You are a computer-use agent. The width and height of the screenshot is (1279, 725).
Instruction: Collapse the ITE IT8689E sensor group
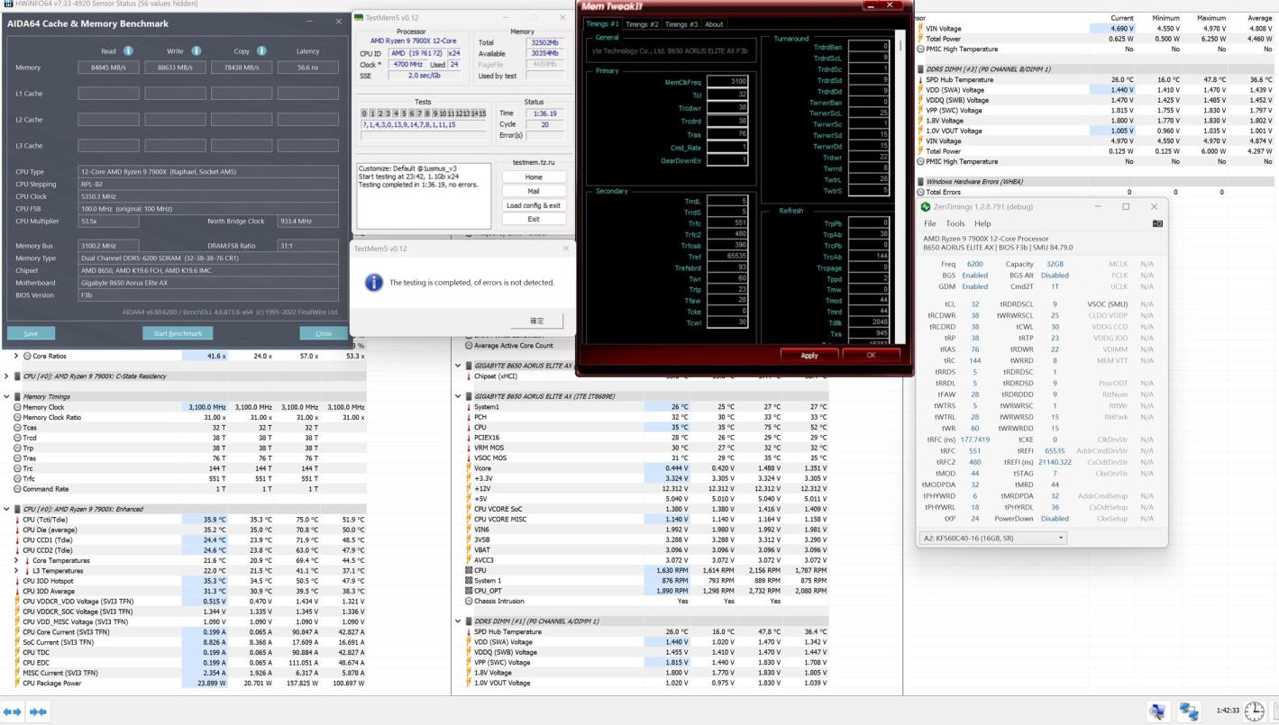tap(460, 396)
